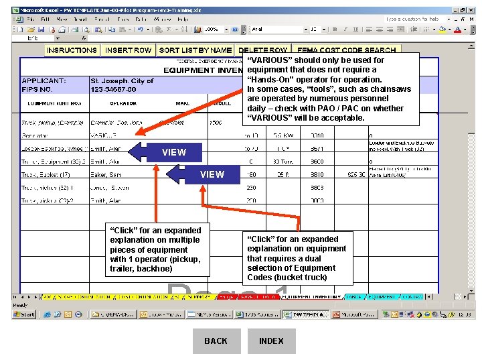Center cell text with the Center icon

pyautogui.click(x=380, y=29)
